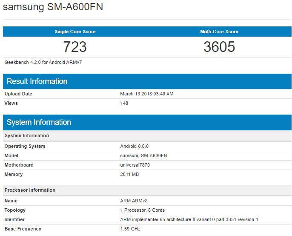Click the March 13 2018 03:40 AM value
Image resolution: width=292 pixels, height=236 pixels.
point(147,94)
